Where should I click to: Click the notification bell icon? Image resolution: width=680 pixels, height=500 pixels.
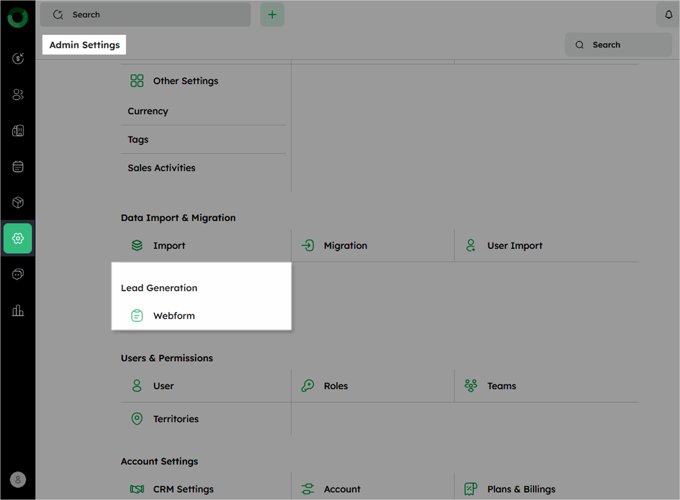[x=668, y=15]
